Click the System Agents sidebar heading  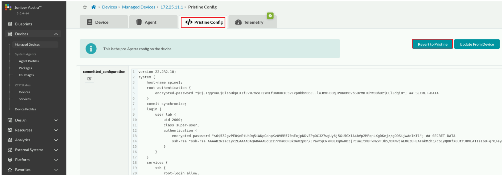coord(25,54)
